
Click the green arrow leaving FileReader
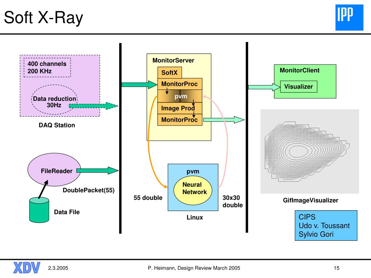coord(97,170)
